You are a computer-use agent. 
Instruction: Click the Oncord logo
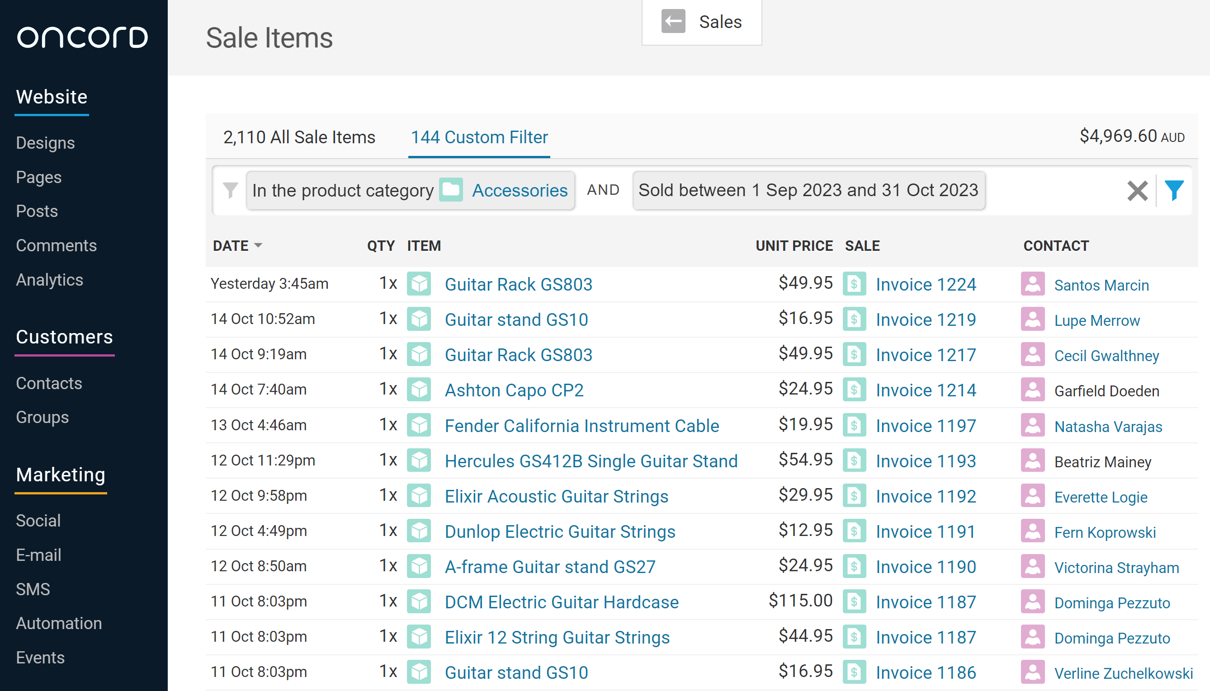(83, 38)
